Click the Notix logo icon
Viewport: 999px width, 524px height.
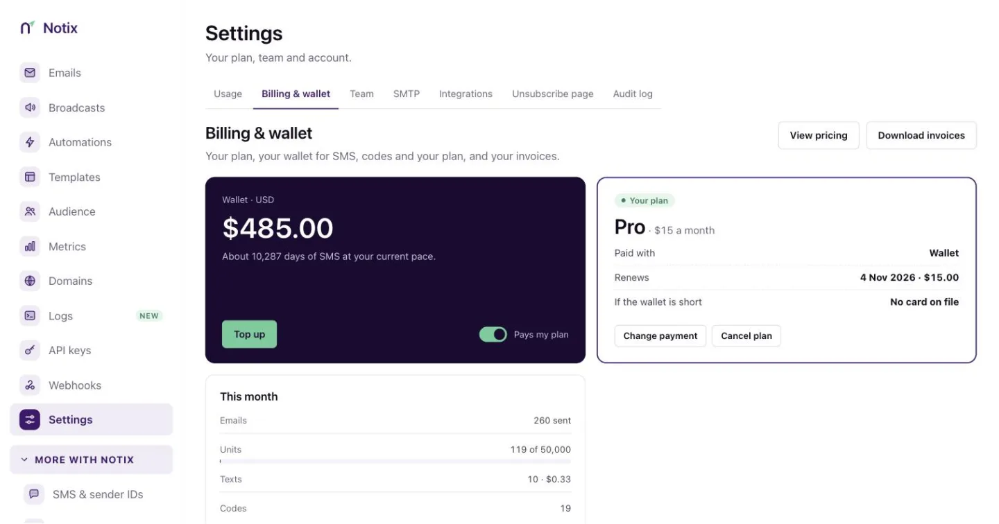(27, 28)
